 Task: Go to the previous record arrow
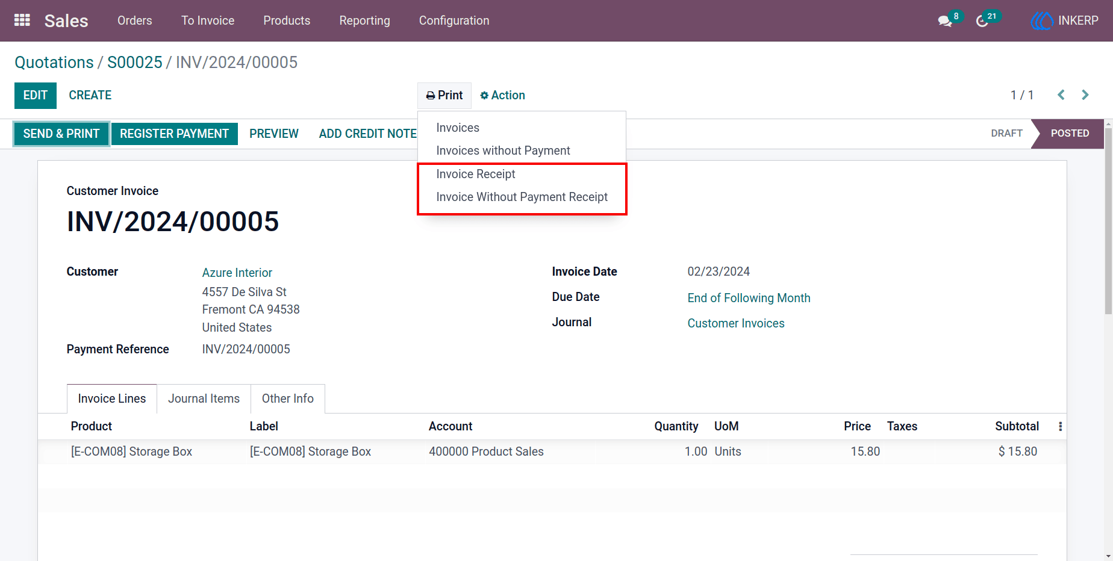tap(1061, 95)
